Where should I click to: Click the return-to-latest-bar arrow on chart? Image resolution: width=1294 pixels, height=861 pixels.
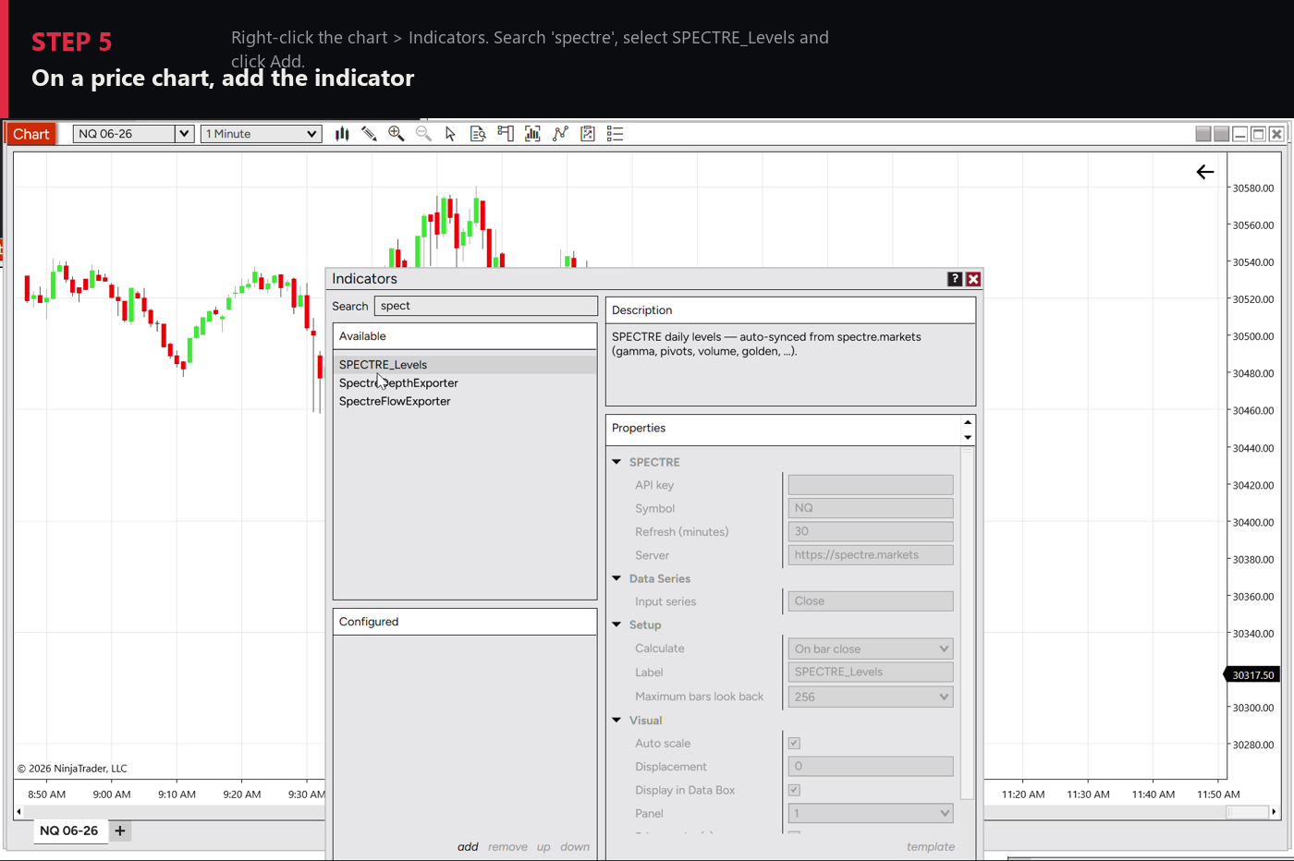pos(1205,172)
